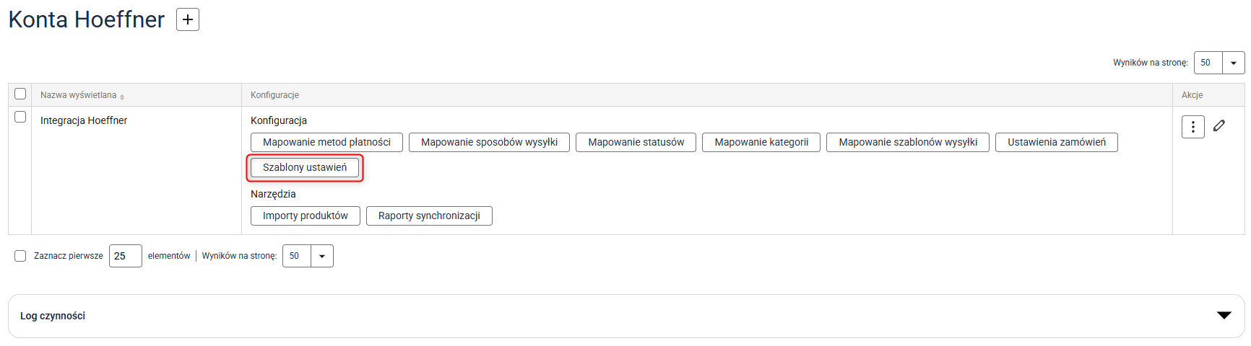The width and height of the screenshot is (1251, 346).
Task: View Raporty synchronizacji
Action: click(429, 216)
